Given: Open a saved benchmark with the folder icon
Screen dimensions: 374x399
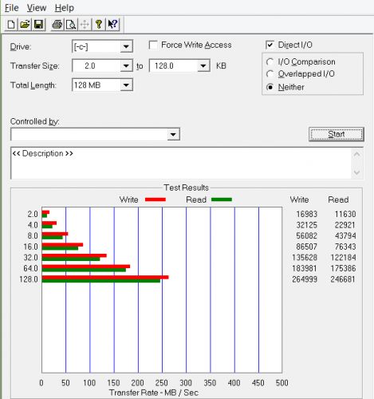Looking at the screenshot, I should tap(25, 25).
